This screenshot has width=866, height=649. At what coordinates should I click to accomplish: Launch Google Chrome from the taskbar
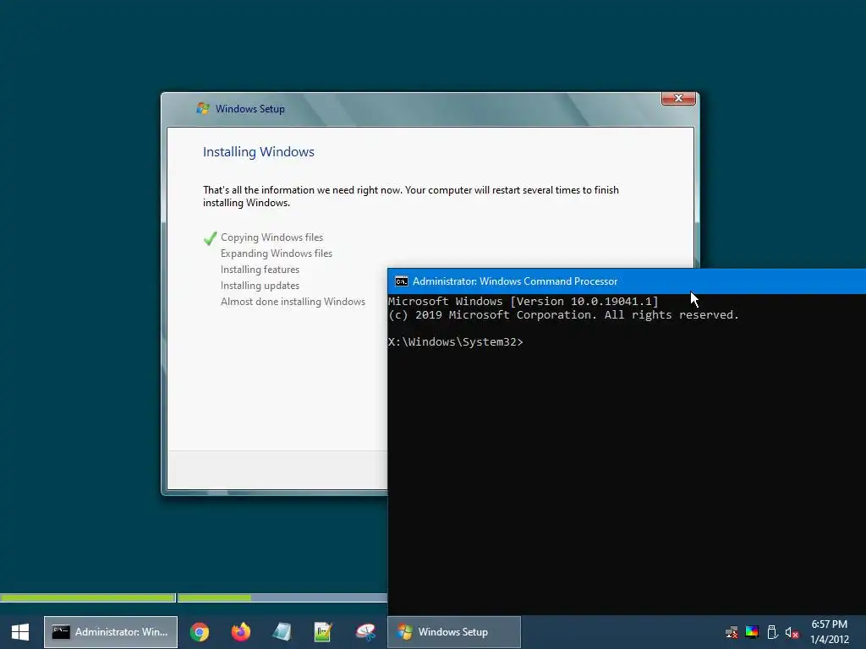click(200, 632)
